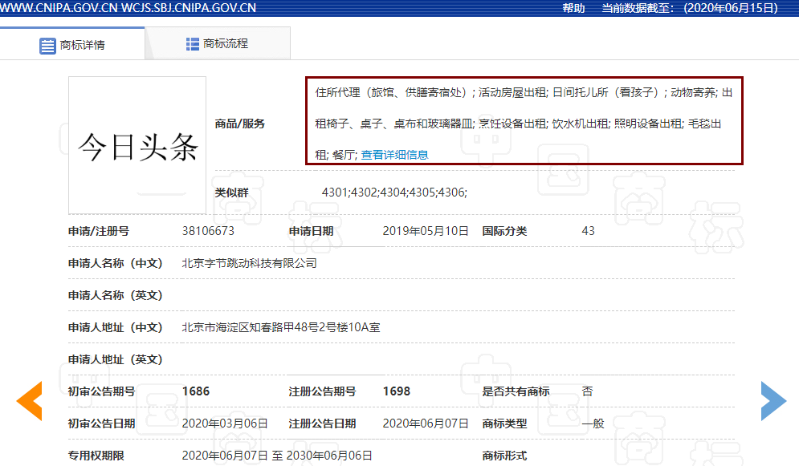Select the application number 38106673
This screenshot has height=466, width=799.
coord(208,231)
